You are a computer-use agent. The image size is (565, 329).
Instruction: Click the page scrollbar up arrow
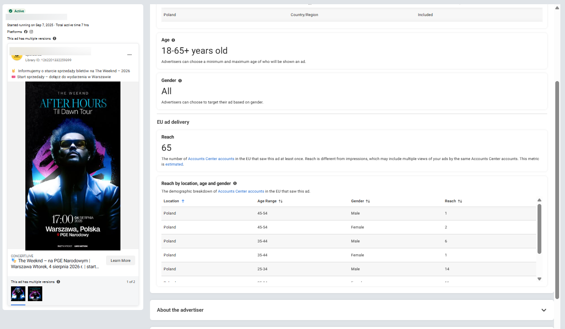click(557, 8)
